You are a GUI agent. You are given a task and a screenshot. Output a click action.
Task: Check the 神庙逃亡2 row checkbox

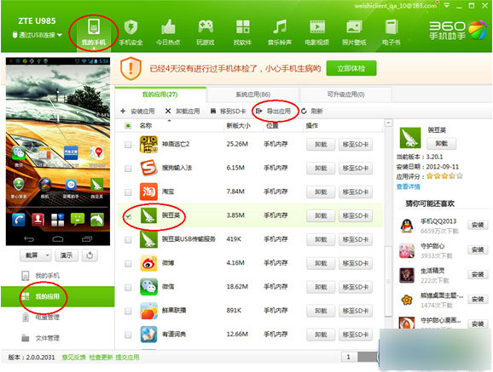tap(128, 145)
